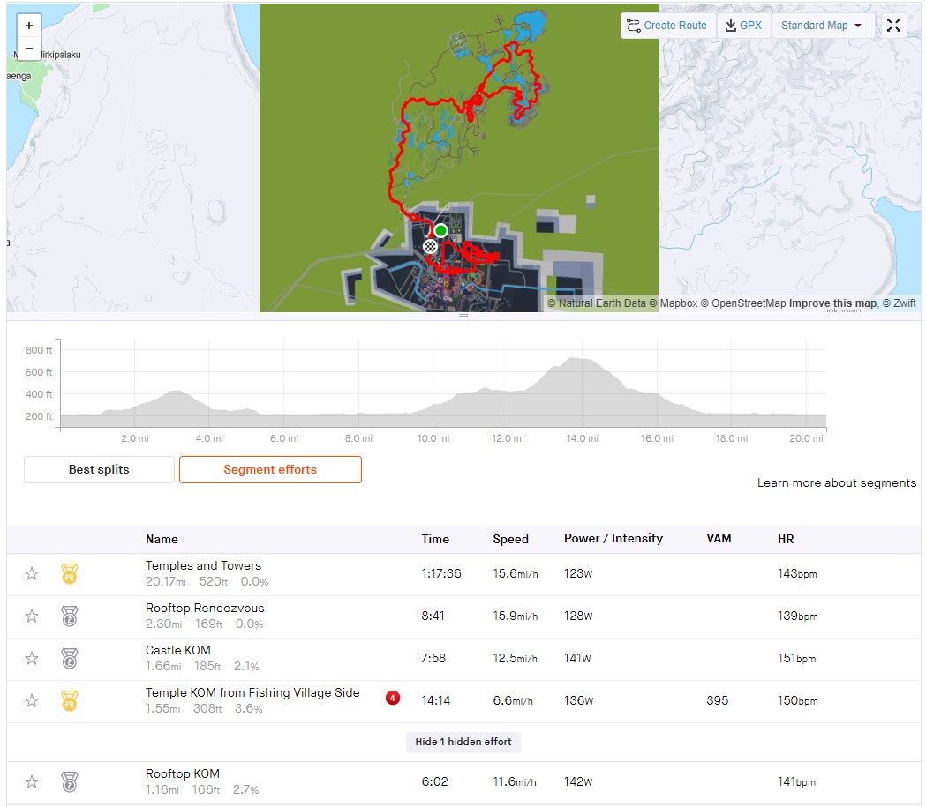
Task: Click PR medal for Temple KOM row
Action: click(x=70, y=701)
